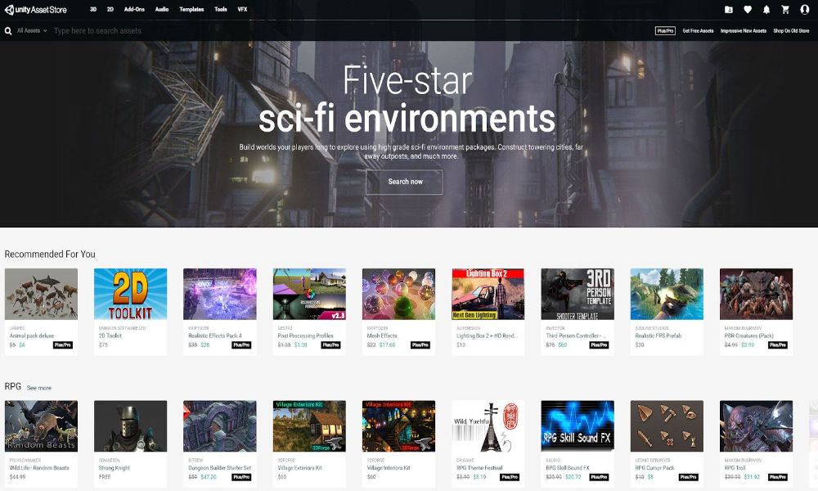
Task: Click the search magnifier icon
Action: [7, 29]
